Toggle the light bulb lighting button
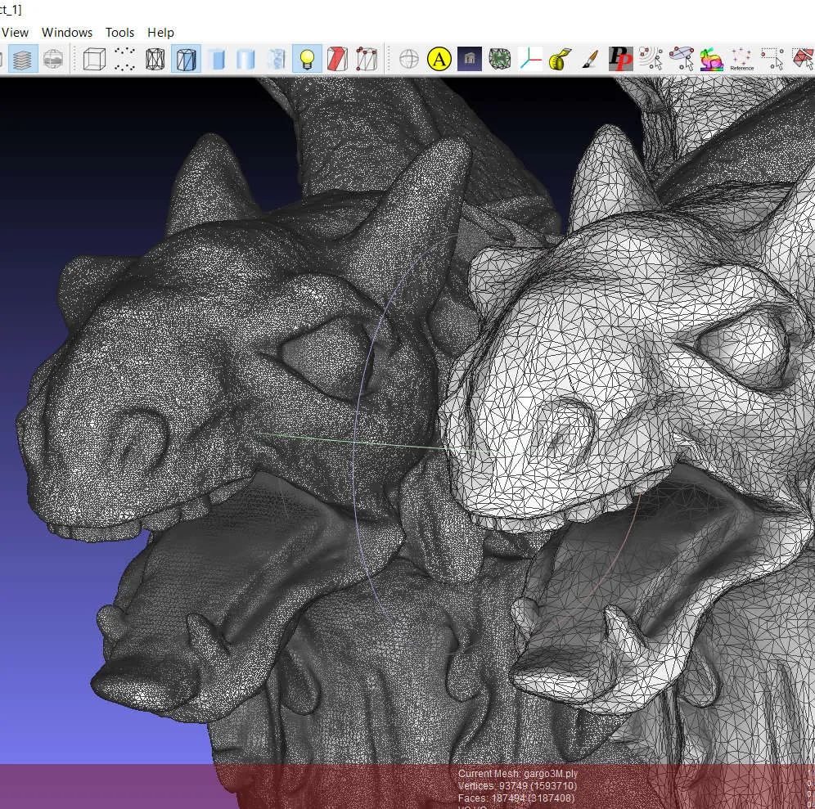Viewport: 815px width, 809px height. [307, 59]
